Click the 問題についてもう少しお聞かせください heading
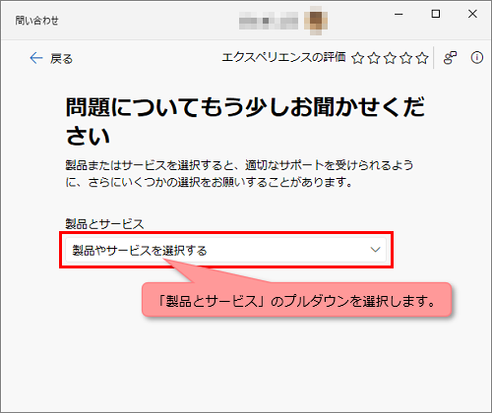 [x=245, y=121]
